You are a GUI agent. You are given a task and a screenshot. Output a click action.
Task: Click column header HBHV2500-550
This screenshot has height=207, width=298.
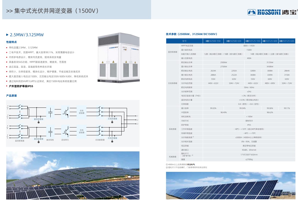click(x=213, y=41)
